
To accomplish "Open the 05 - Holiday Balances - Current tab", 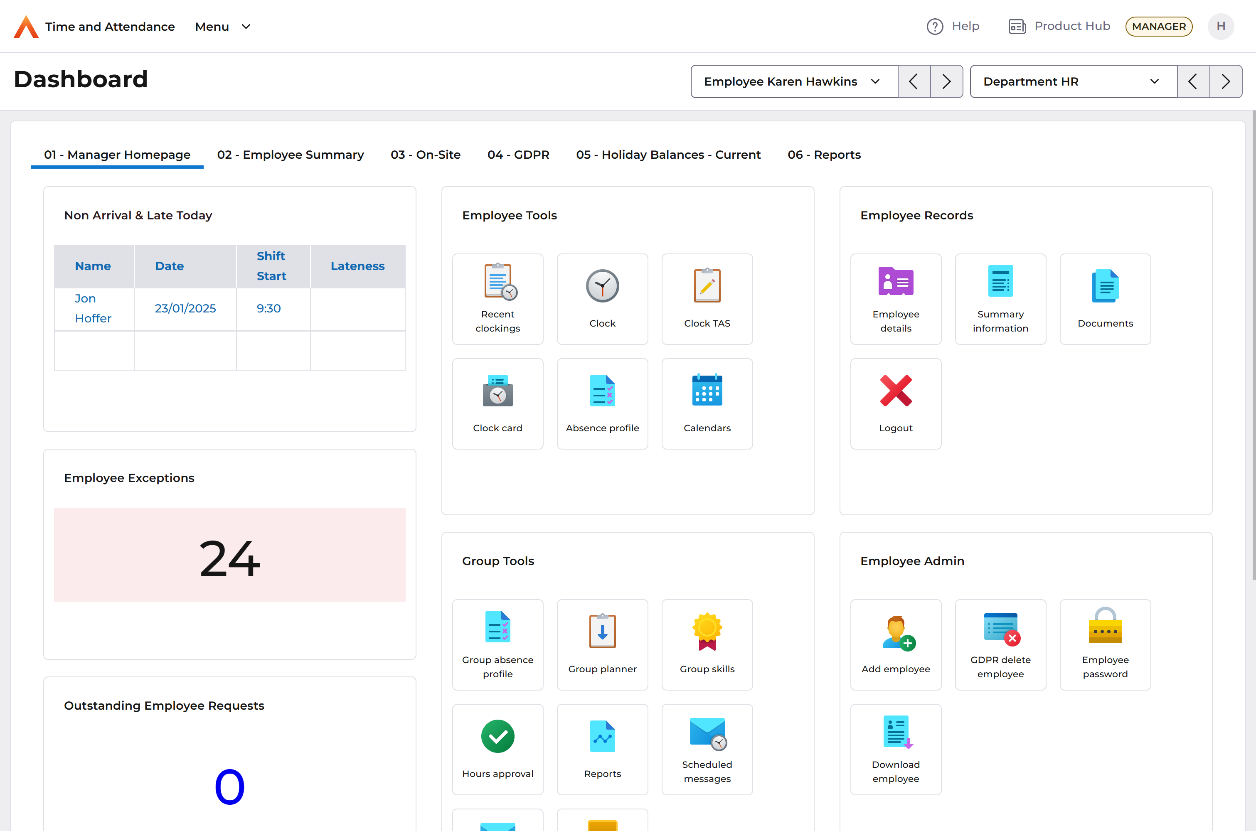I will (668, 155).
